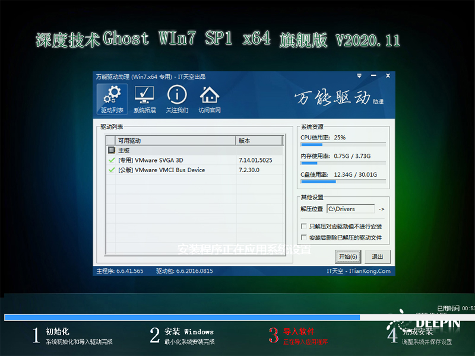Enable 只解压对应驱动但不进行安装 checkbox
The image size is (475, 356).
pos(304,226)
